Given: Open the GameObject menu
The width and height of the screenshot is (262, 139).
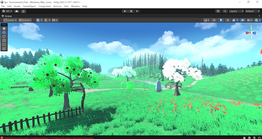Looking at the screenshot, I should pyautogui.click(x=29, y=6).
